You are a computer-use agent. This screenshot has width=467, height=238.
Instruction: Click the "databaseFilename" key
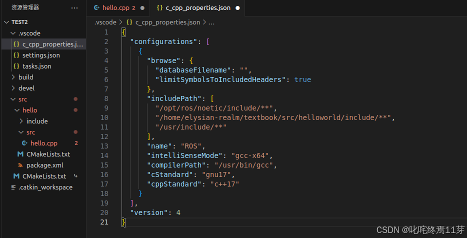point(193,70)
